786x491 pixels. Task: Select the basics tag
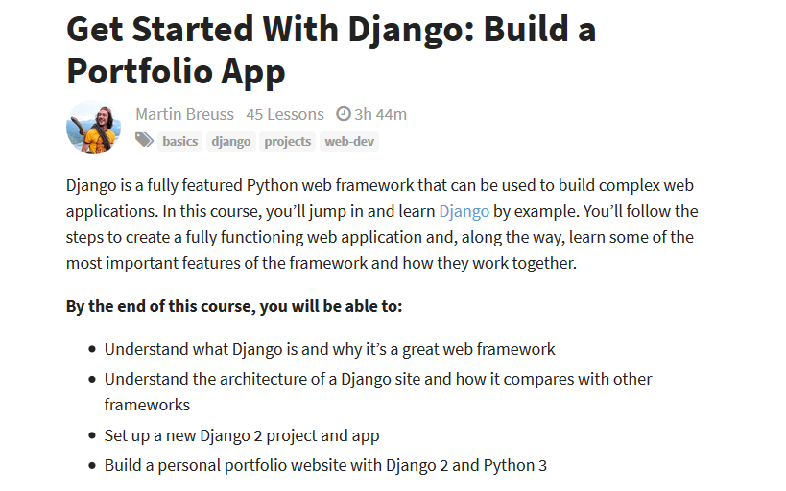point(180,141)
